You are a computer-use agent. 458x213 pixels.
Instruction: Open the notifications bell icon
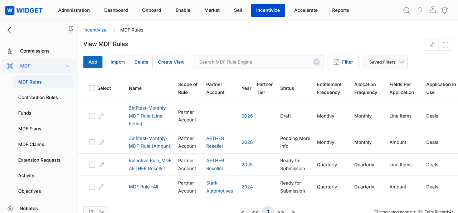444,10
